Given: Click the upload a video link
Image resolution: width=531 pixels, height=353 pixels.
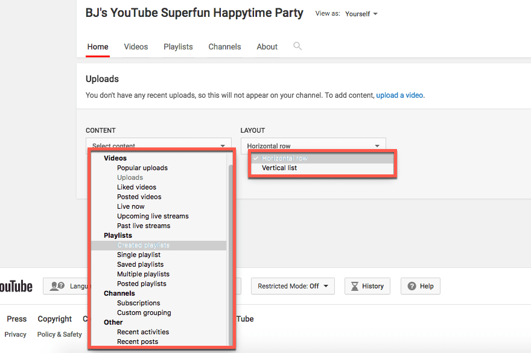Looking at the screenshot, I should 399,95.
